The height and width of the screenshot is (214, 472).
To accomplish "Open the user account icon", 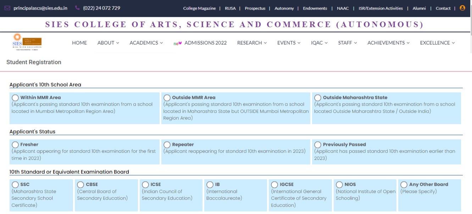I will 462,8.
